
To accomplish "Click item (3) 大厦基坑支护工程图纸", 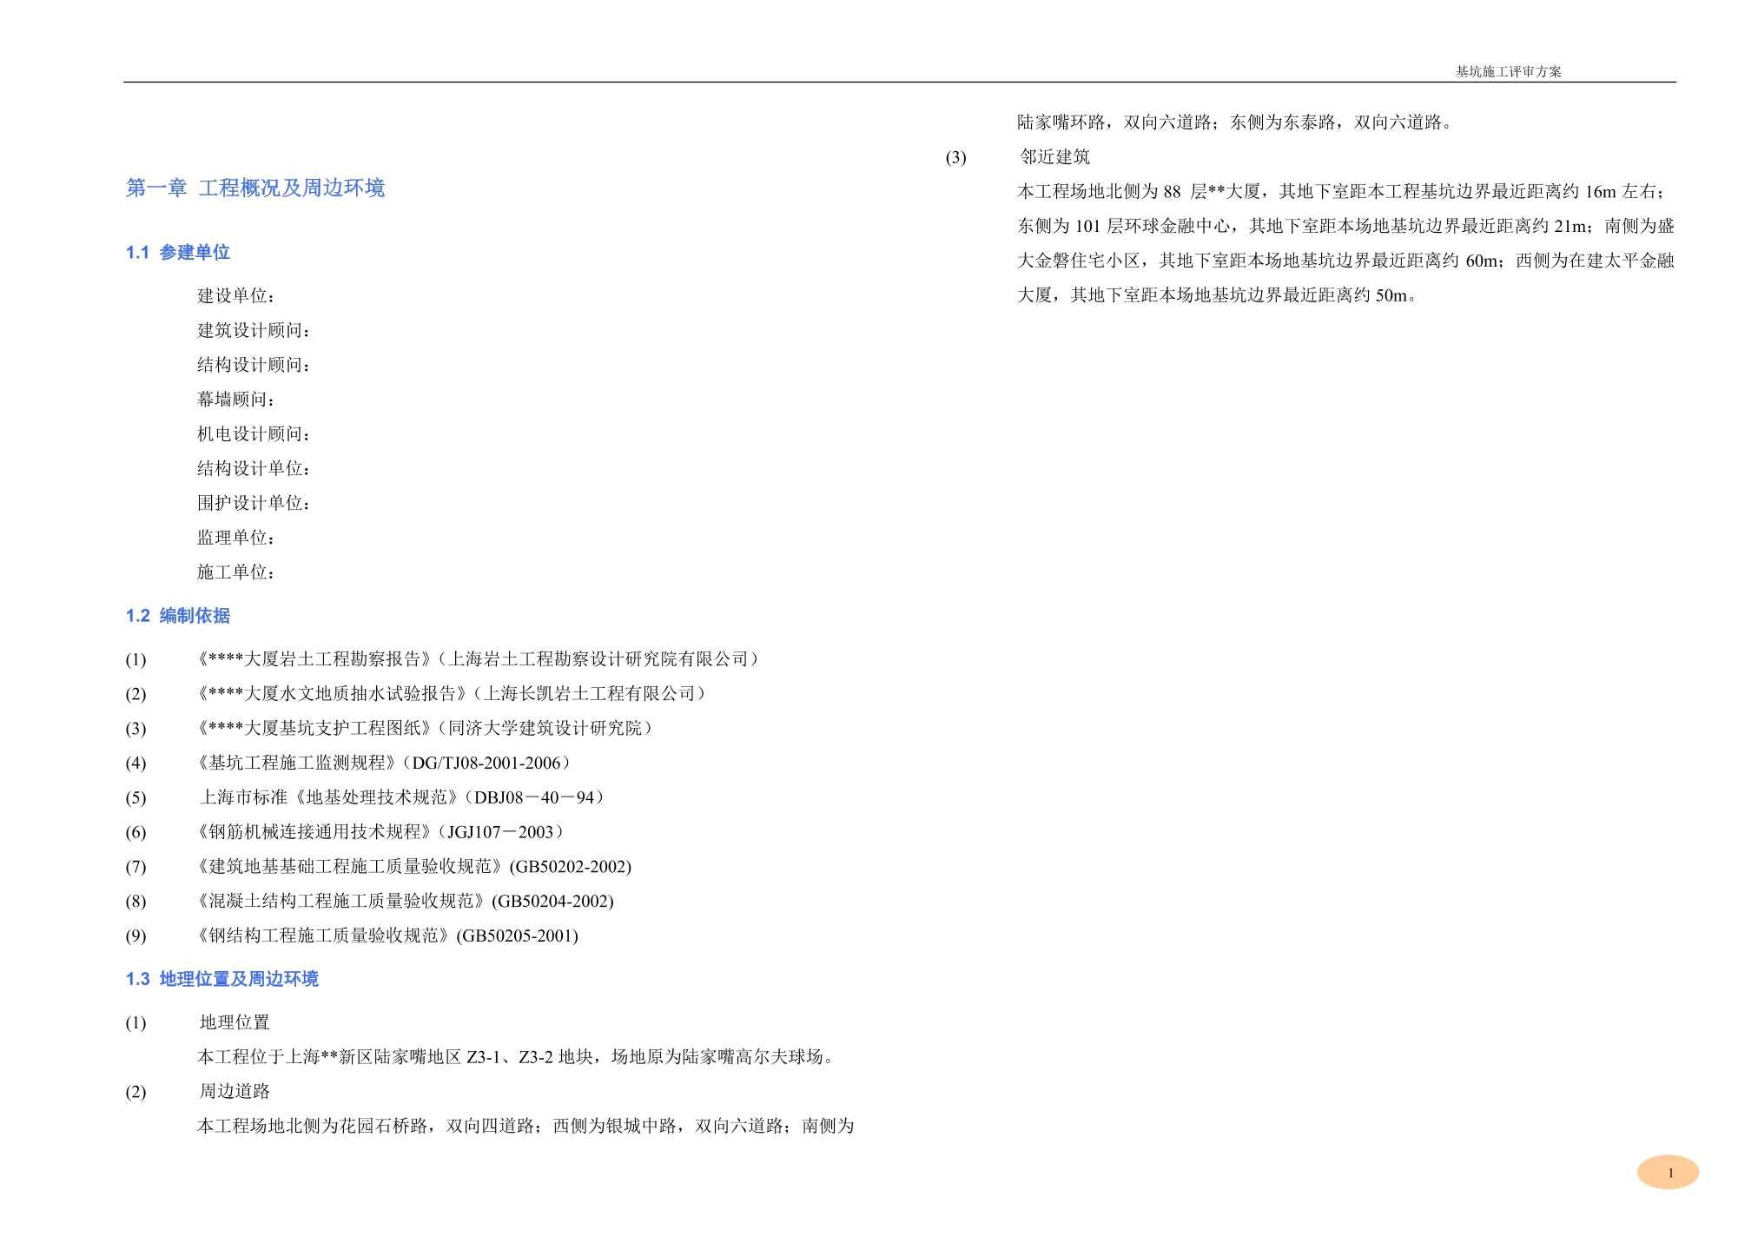I will click(391, 729).
